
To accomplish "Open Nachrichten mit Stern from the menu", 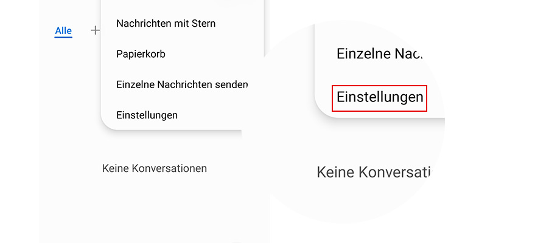I will click(166, 24).
